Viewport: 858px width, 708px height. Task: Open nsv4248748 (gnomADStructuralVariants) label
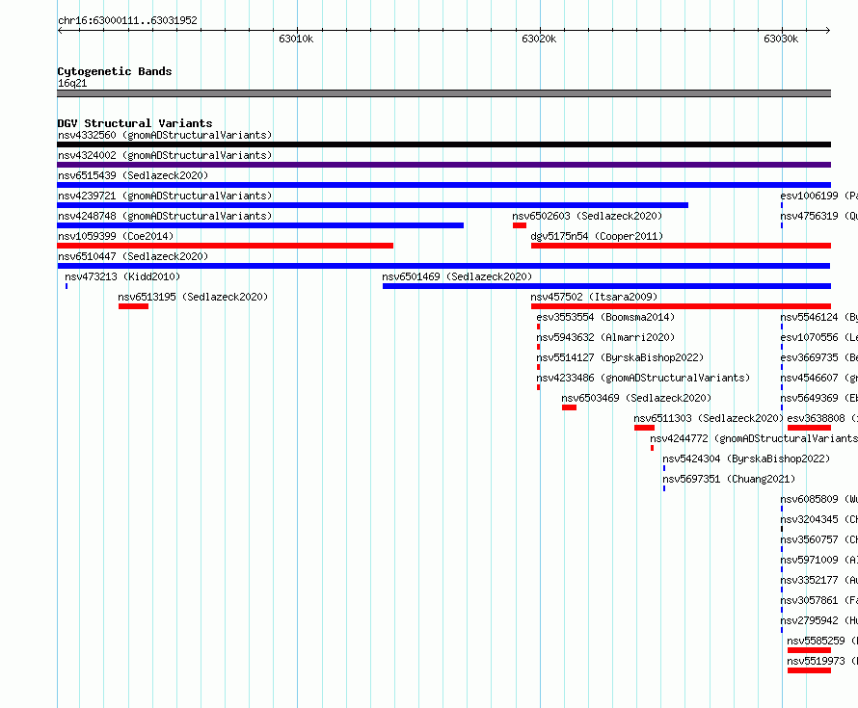point(165,216)
